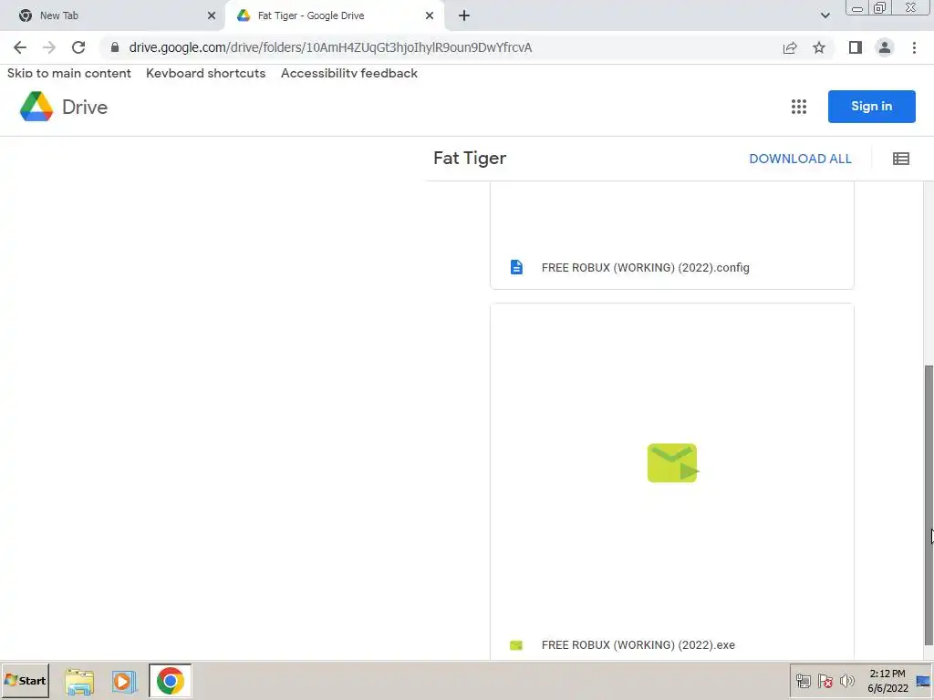Click Skip to main content link
This screenshot has height=700, width=934.
69,73
